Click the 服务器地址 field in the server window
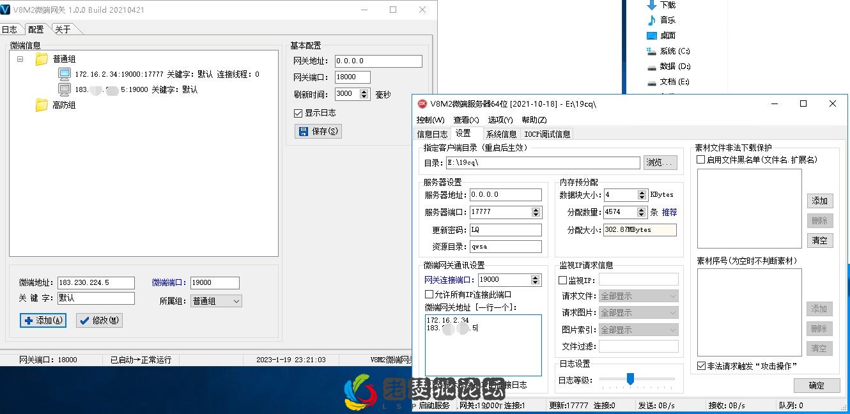The image size is (850, 414). click(506, 195)
